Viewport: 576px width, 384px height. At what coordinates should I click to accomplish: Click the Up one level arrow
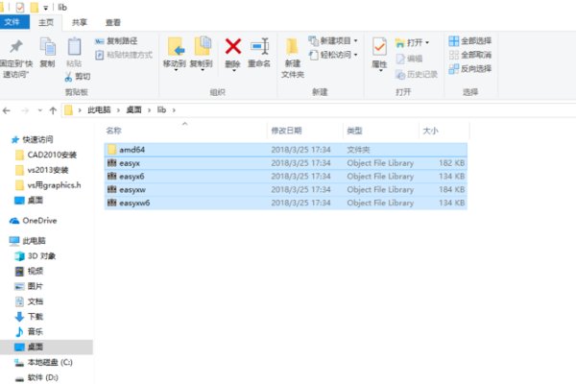coord(53,110)
